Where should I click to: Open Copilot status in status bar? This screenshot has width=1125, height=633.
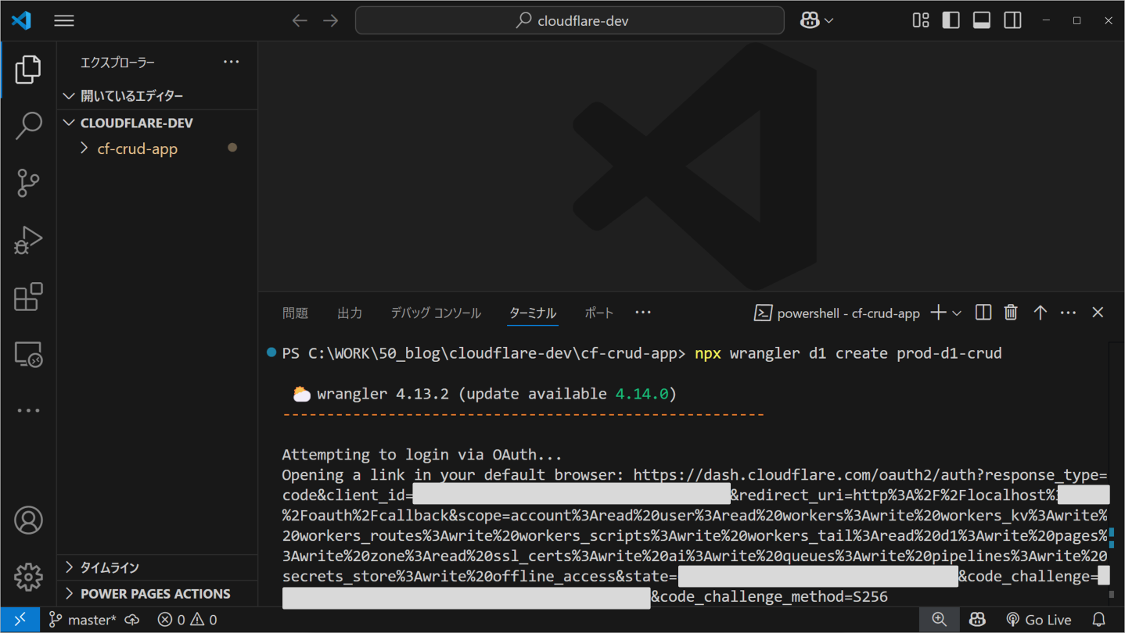[977, 620]
